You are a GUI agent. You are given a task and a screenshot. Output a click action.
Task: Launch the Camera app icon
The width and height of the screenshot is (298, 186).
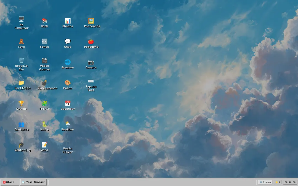pyautogui.click(x=91, y=62)
